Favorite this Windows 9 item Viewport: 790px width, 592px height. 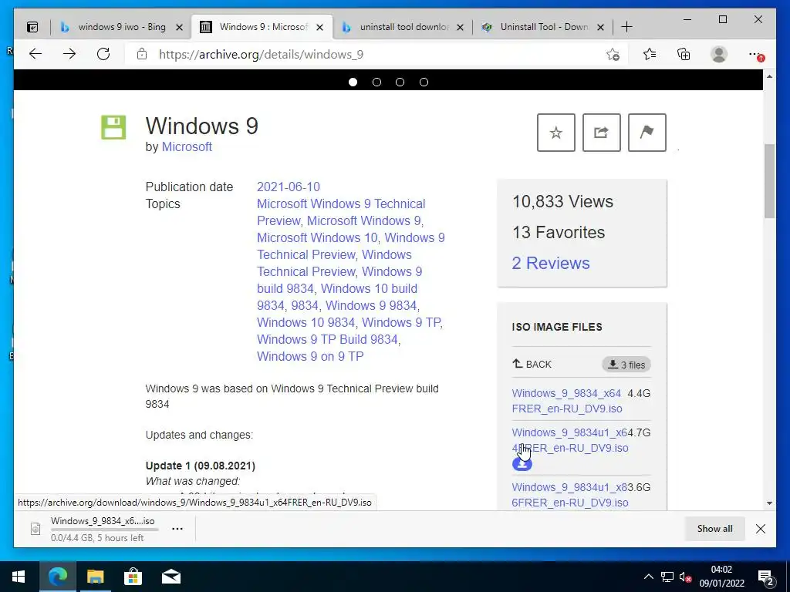click(x=556, y=133)
